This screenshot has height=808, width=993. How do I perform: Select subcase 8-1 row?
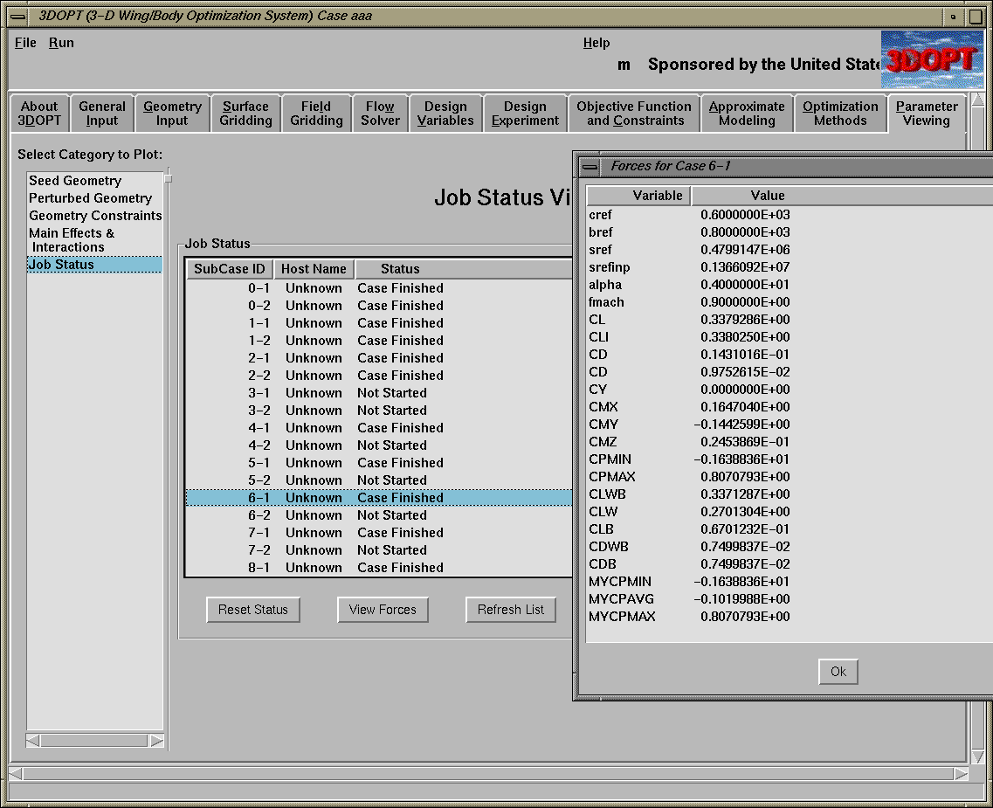pyautogui.click(x=379, y=568)
